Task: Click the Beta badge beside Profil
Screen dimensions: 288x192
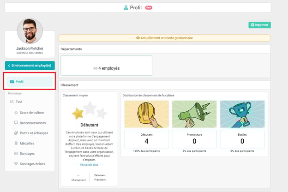Action: click(149, 8)
